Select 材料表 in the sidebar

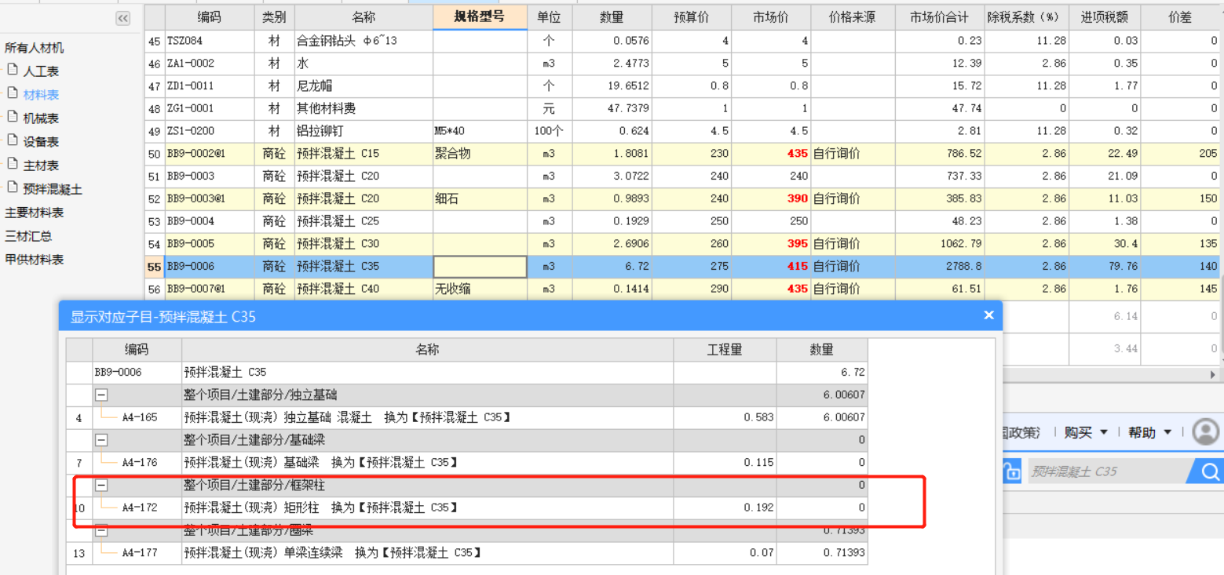[x=41, y=95]
